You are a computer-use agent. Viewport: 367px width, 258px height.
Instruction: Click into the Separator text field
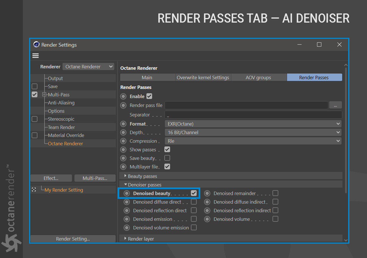[253, 115]
